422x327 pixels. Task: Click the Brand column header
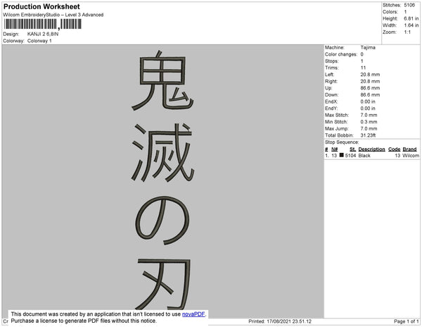[409, 149]
